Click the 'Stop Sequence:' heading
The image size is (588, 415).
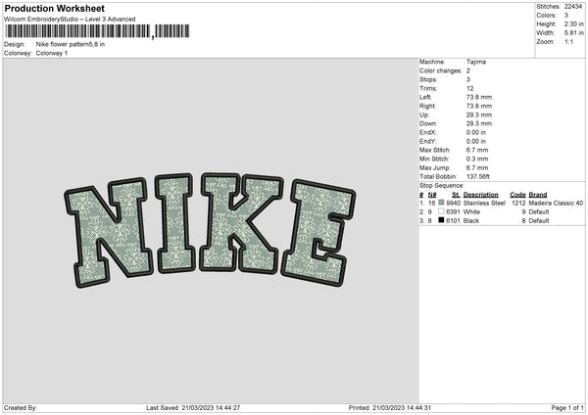pyautogui.click(x=442, y=186)
